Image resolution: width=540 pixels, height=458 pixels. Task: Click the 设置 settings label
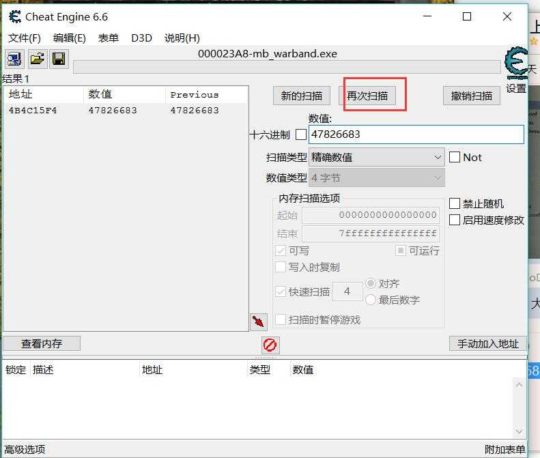point(516,89)
